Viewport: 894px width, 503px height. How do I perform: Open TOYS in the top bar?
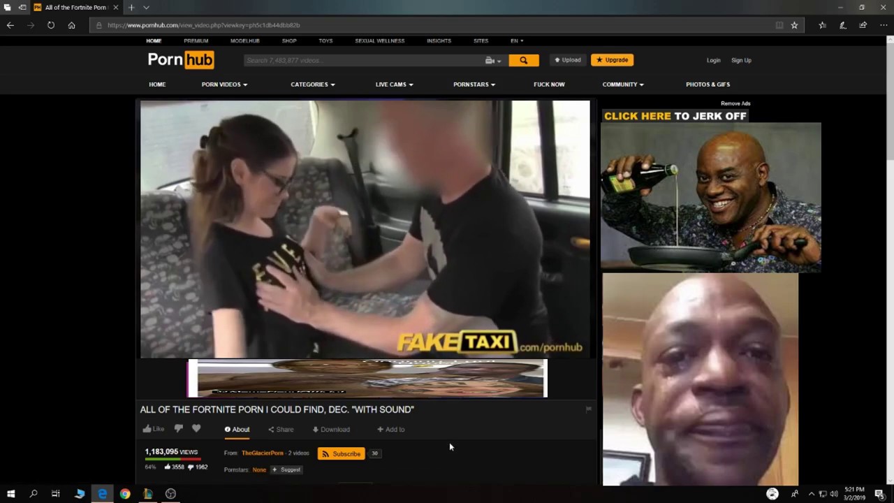[x=325, y=41]
